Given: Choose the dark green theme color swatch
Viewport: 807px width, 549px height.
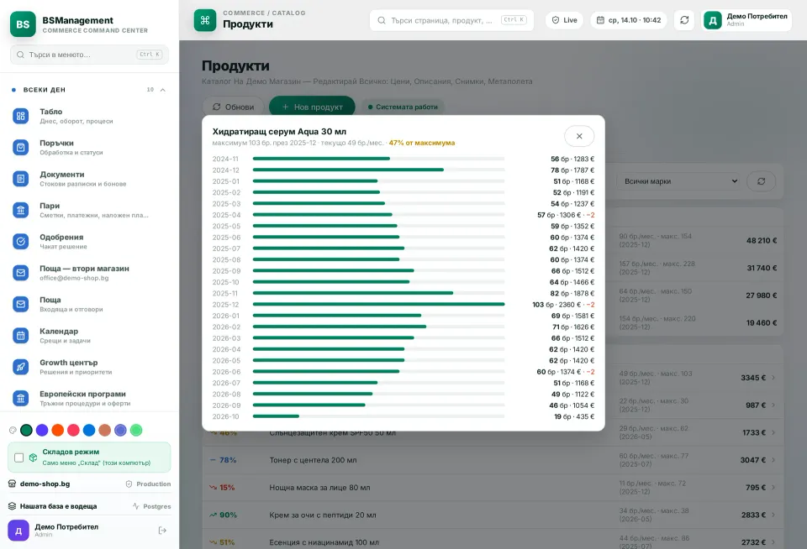Looking at the screenshot, I should coord(26,431).
